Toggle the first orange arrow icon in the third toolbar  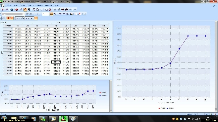pyautogui.click(x=8, y=18)
